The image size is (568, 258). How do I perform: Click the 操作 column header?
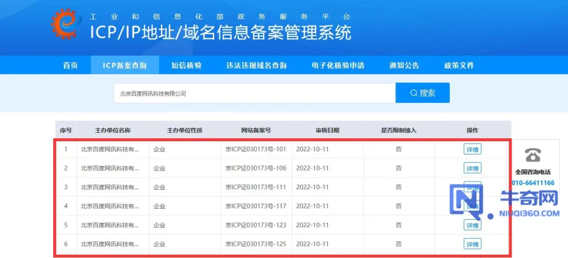[473, 131]
